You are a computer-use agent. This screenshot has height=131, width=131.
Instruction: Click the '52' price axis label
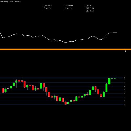tap(124, 86)
